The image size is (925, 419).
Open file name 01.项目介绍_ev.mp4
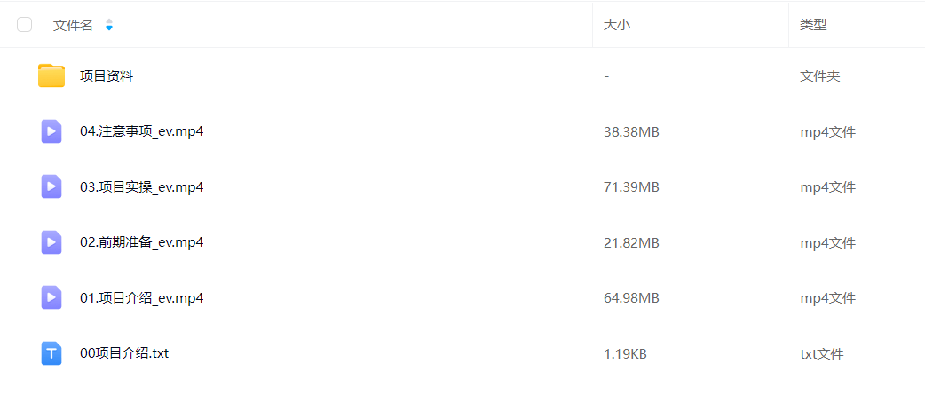click(x=141, y=298)
